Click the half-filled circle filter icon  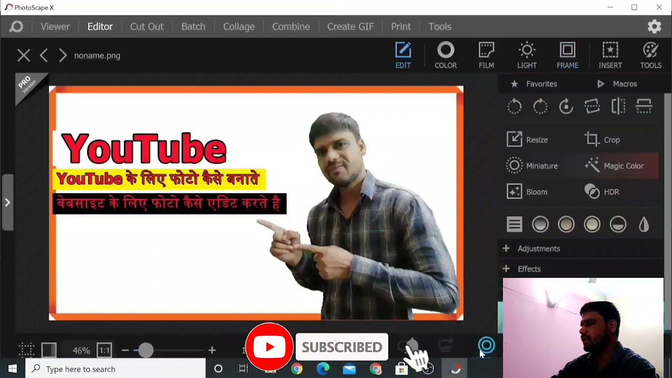pos(618,225)
